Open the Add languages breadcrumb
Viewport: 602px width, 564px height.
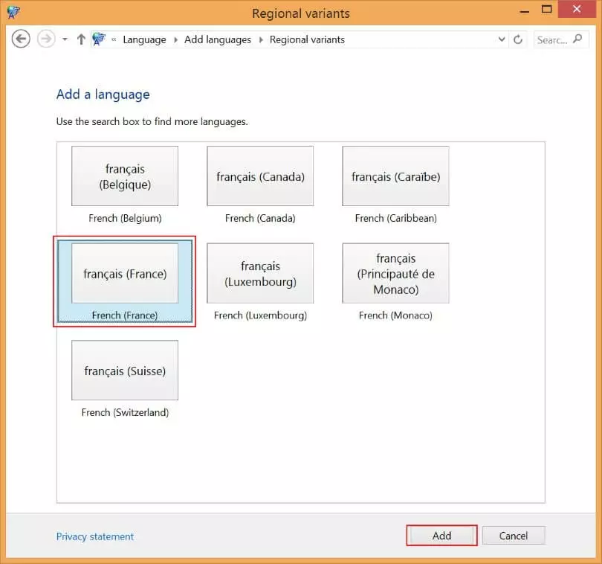pos(218,39)
